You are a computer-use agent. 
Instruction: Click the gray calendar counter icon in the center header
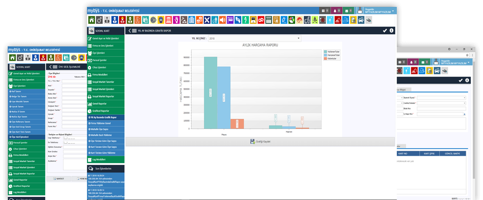[325, 11]
